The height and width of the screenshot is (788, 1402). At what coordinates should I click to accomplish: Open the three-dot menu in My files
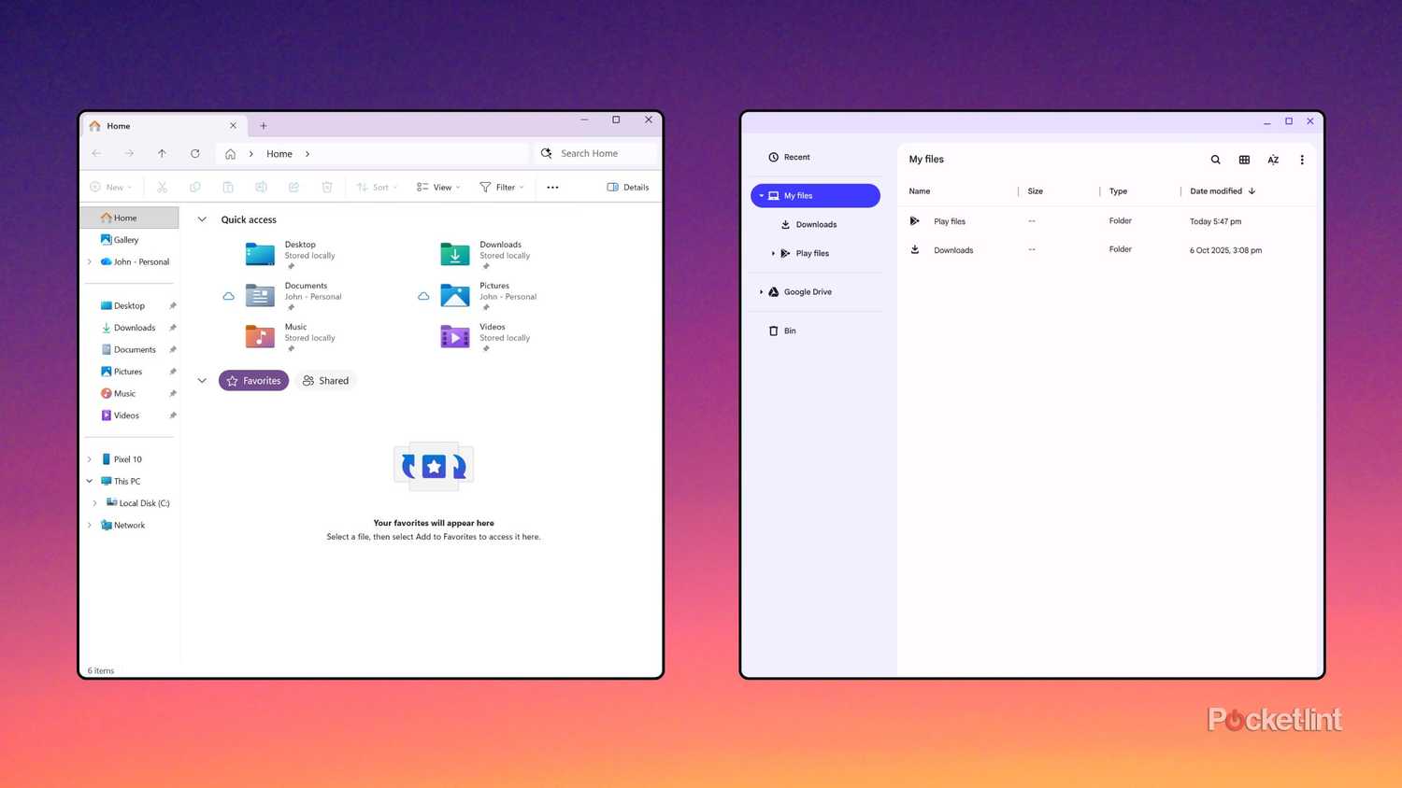[x=1302, y=160]
